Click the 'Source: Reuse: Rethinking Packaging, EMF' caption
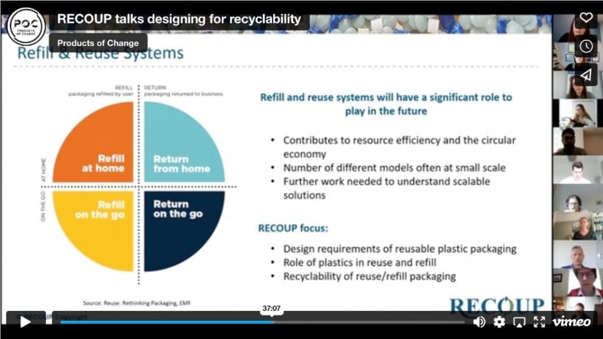 tap(137, 303)
